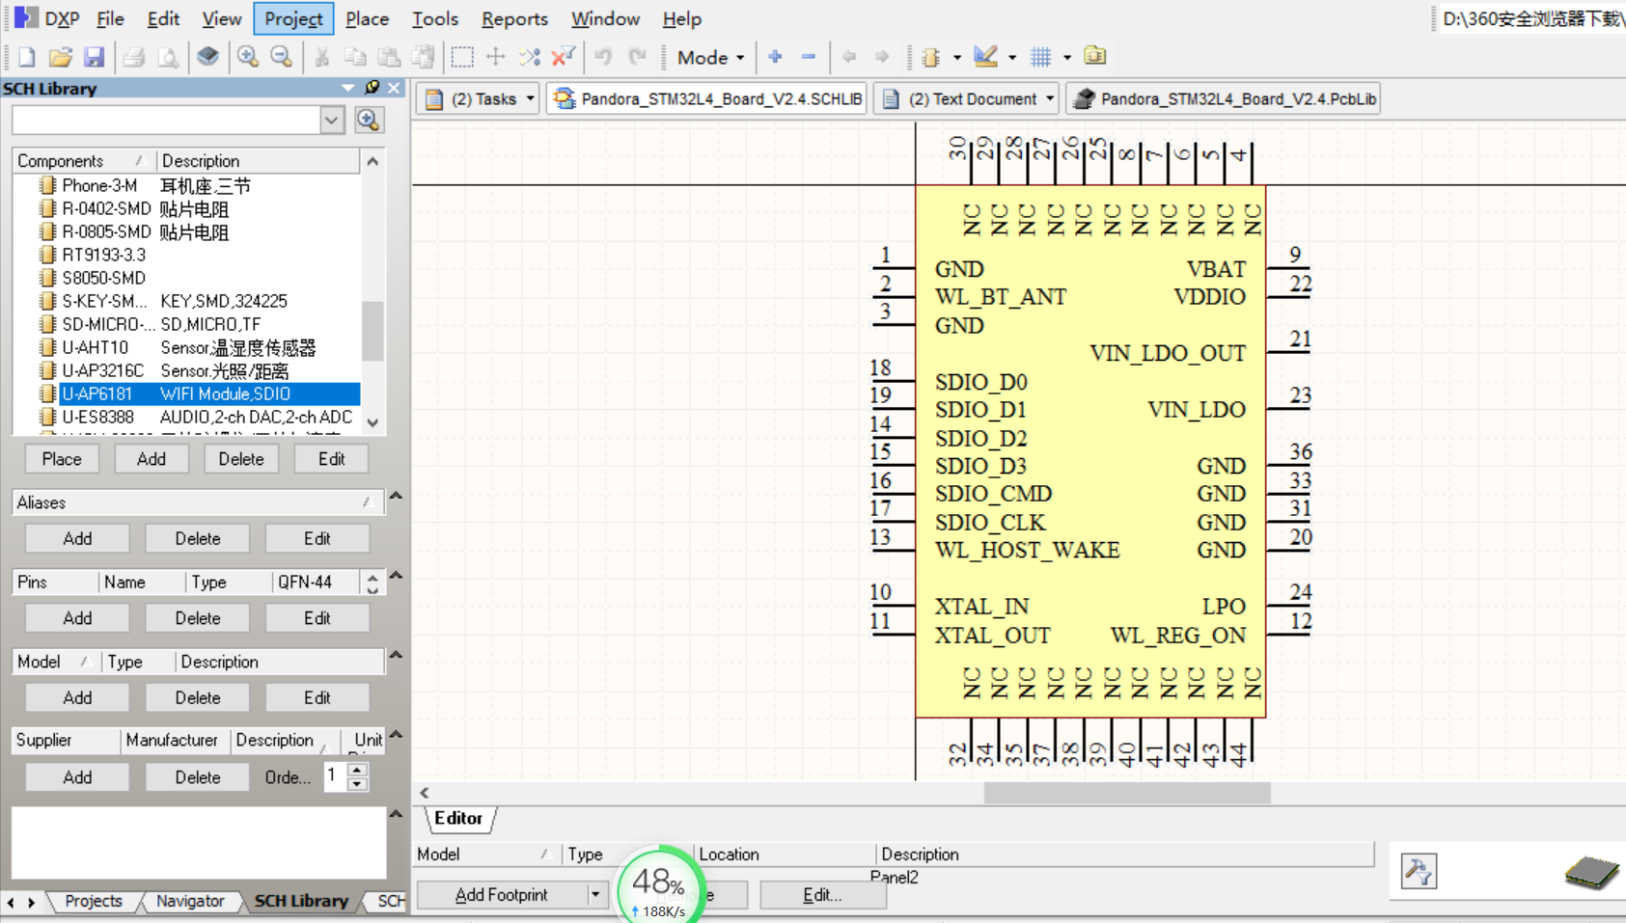Open the Reports menu

[x=514, y=18]
